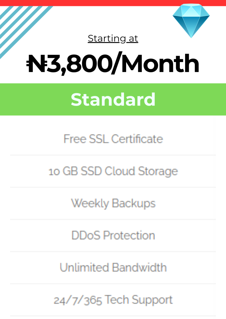Screen dimensions: 226x319
Task: Click the divider line under DDoS Protection
Action: pos(113,251)
